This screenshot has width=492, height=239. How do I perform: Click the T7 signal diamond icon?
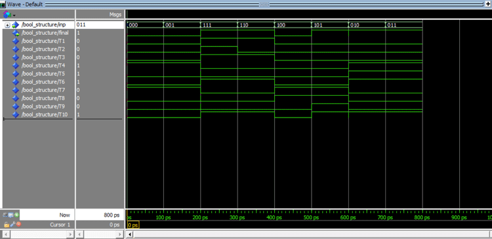pyautogui.click(x=15, y=90)
